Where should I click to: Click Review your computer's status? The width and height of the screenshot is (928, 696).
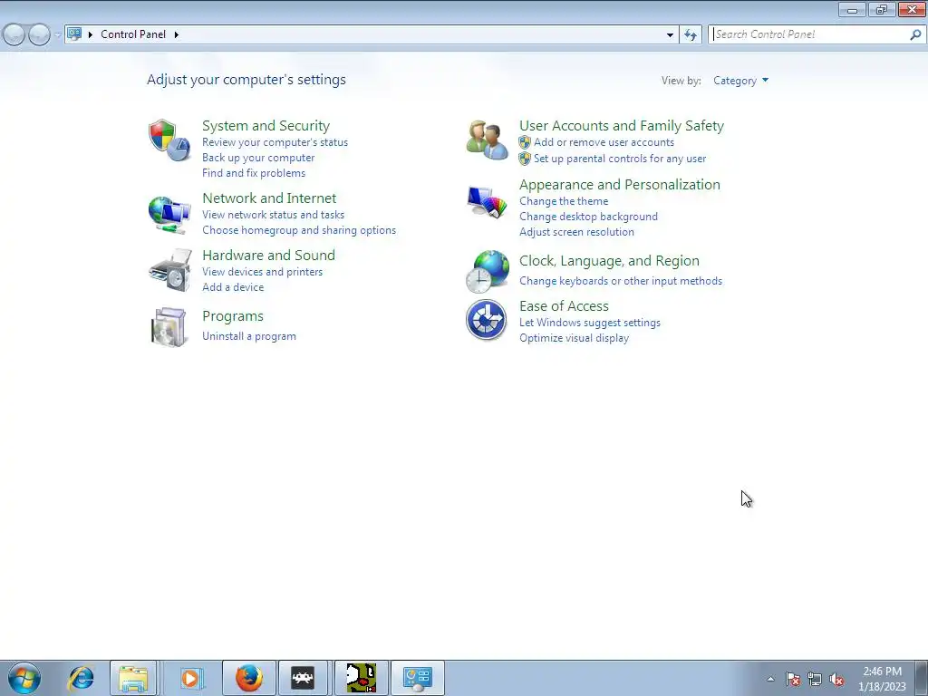[x=275, y=142]
